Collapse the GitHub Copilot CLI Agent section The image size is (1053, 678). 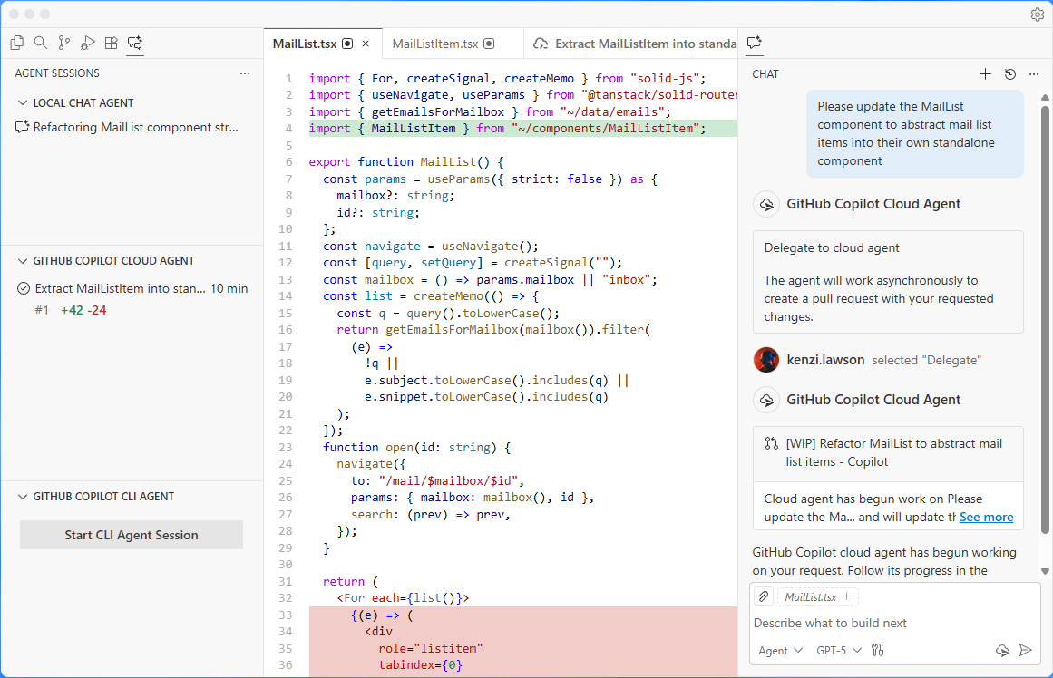point(23,497)
